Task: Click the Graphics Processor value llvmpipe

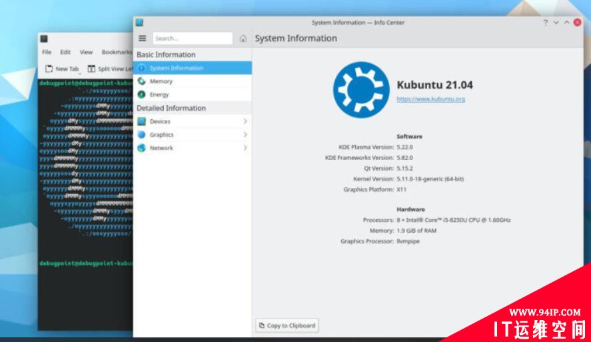Action: [x=408, y=241]
